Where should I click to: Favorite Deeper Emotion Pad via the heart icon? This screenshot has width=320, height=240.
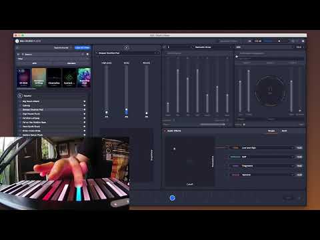(x=84, y=110)
